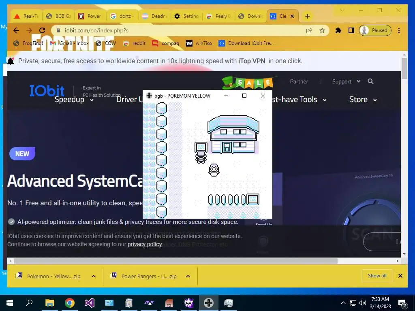Go back with the browser back arrow
The width and height of the screenshot is (415, 311).
point(16,30)
